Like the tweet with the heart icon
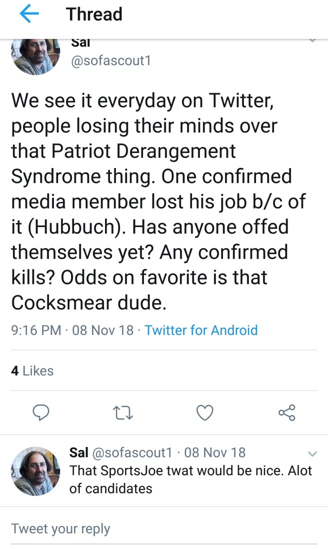 204,412
